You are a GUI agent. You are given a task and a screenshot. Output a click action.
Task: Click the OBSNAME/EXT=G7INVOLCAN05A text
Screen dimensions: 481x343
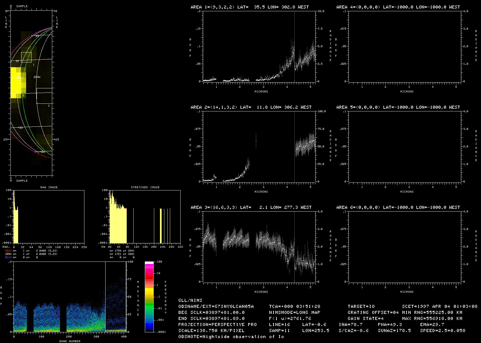216,306
